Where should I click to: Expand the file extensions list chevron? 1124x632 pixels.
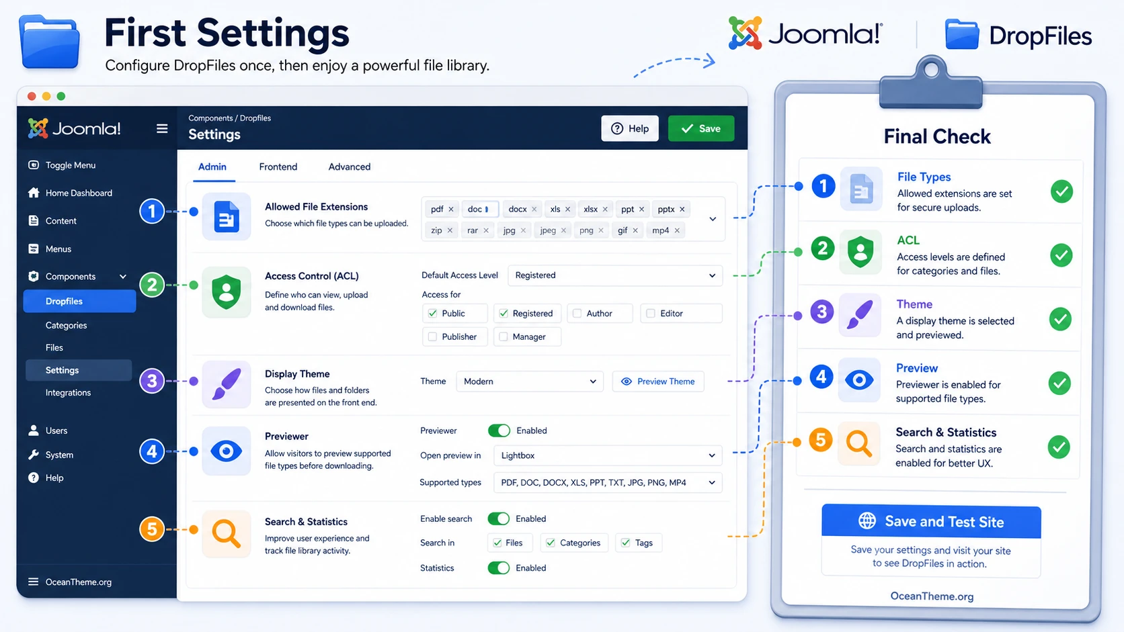tap(713, 219)
